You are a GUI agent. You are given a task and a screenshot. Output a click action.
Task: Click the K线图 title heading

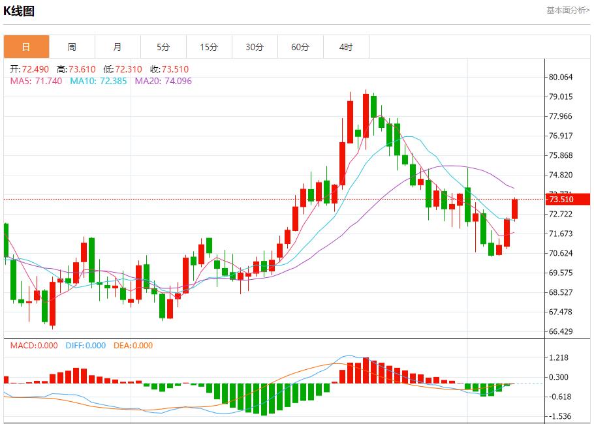coord(19,11)
